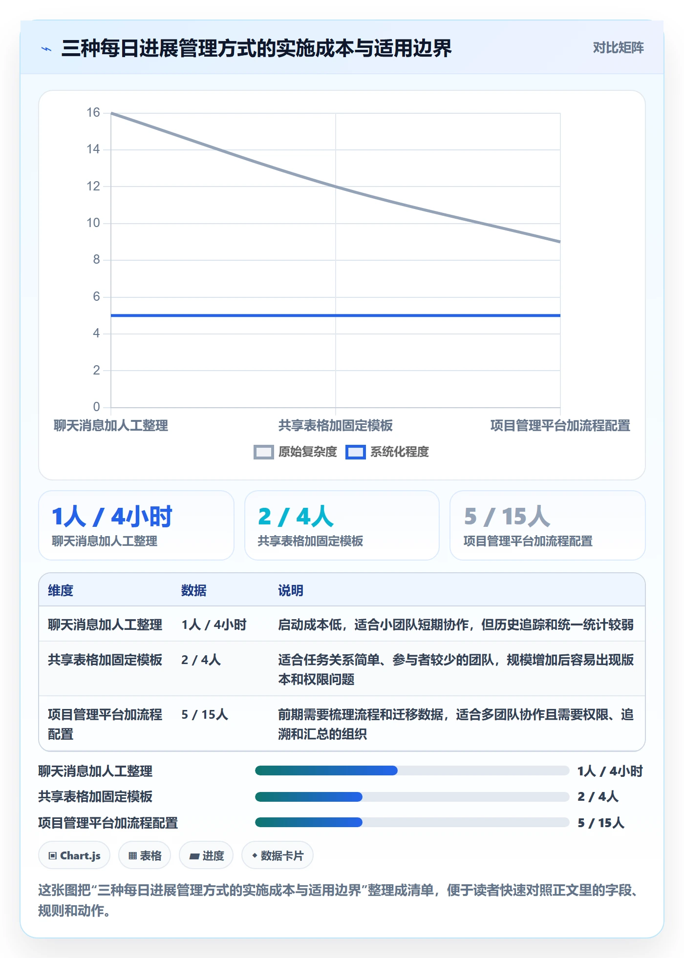Click the title 三种每日进展管理方式的实施成本与适用边界
684x958 pixels.
256,48
